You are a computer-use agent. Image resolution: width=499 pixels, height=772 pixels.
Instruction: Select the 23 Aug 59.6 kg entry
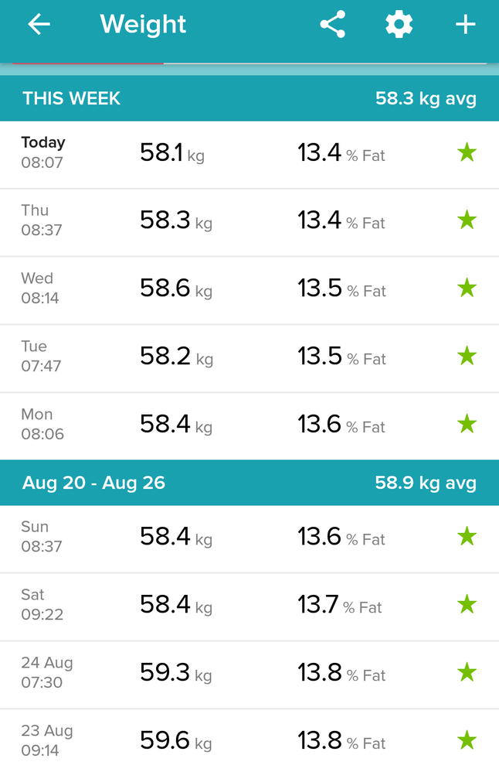tap(249, 741)
